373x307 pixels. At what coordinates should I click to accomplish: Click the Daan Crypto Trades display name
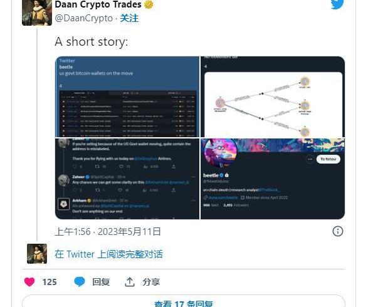click(x=98, y=4)
